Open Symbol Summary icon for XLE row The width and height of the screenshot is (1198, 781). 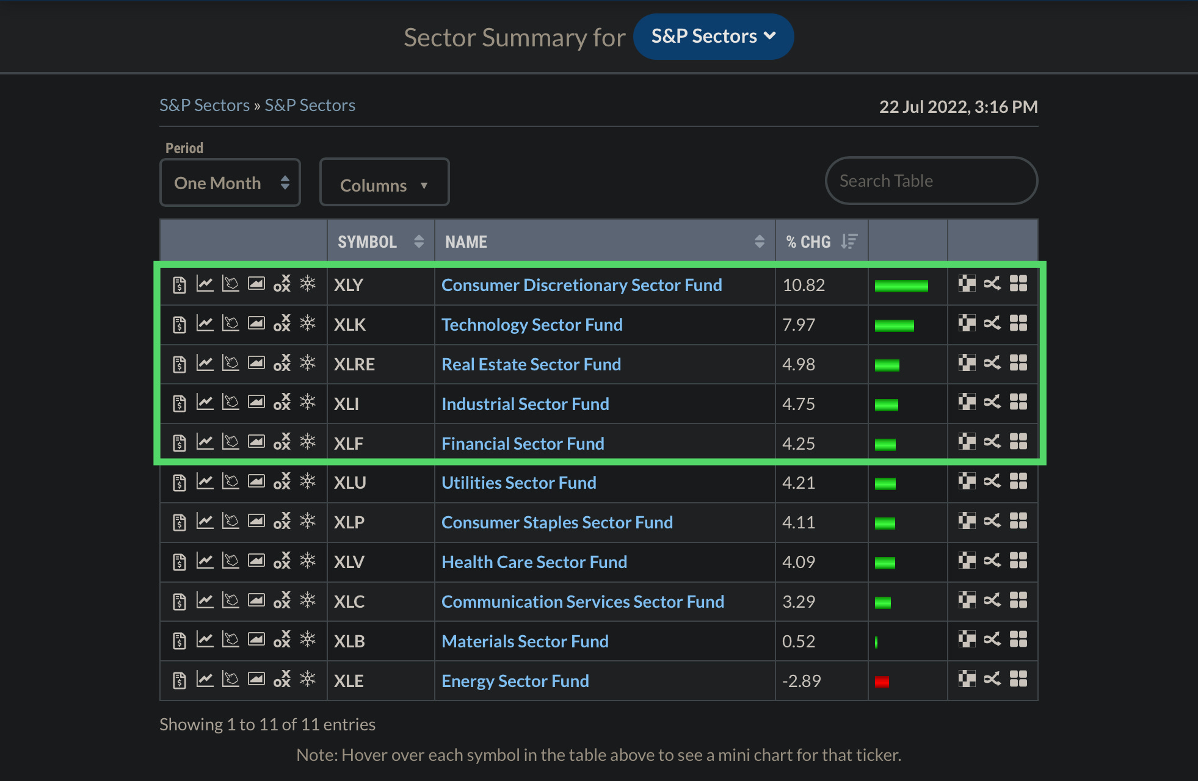(179, 680)
